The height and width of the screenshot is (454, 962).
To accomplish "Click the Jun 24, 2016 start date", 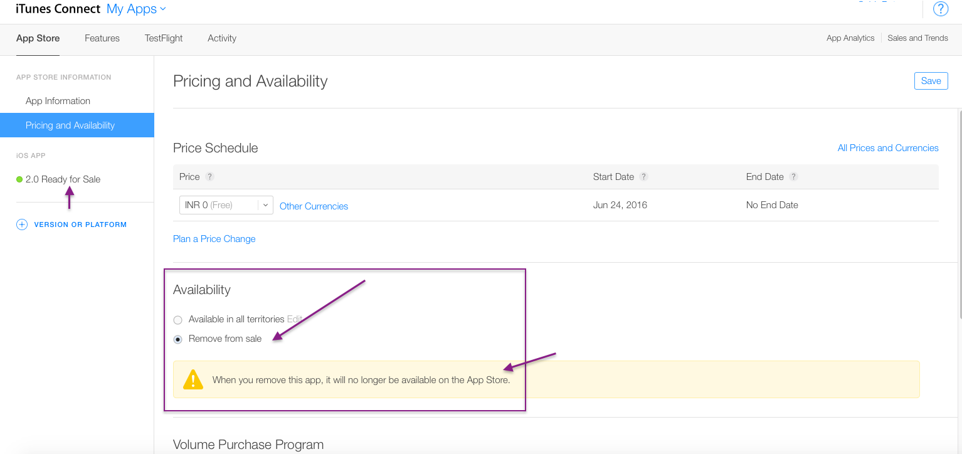I will pos(620,205).
